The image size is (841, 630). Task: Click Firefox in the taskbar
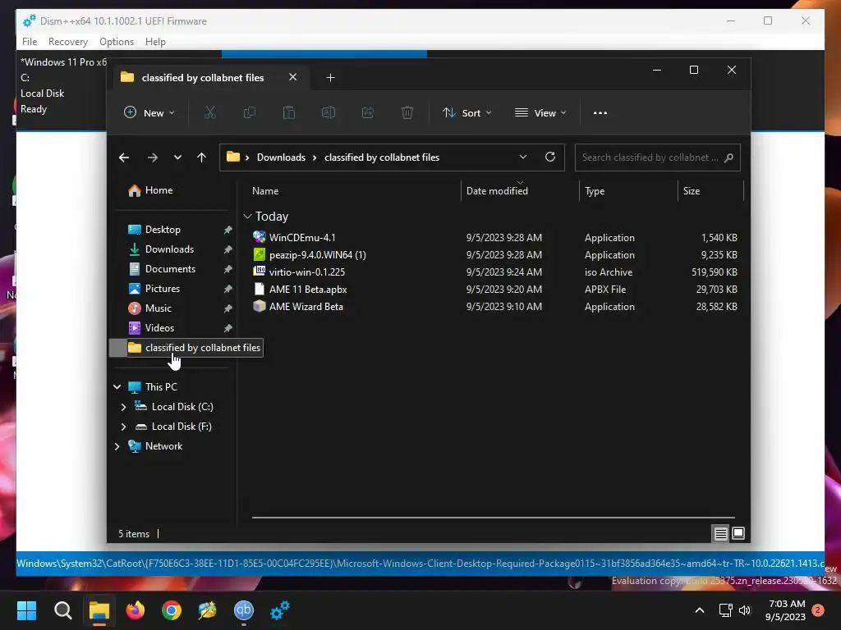click(136, 610)
